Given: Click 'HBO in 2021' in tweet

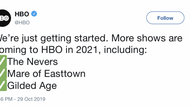Looking at the screenshot, I should point(69,50).
